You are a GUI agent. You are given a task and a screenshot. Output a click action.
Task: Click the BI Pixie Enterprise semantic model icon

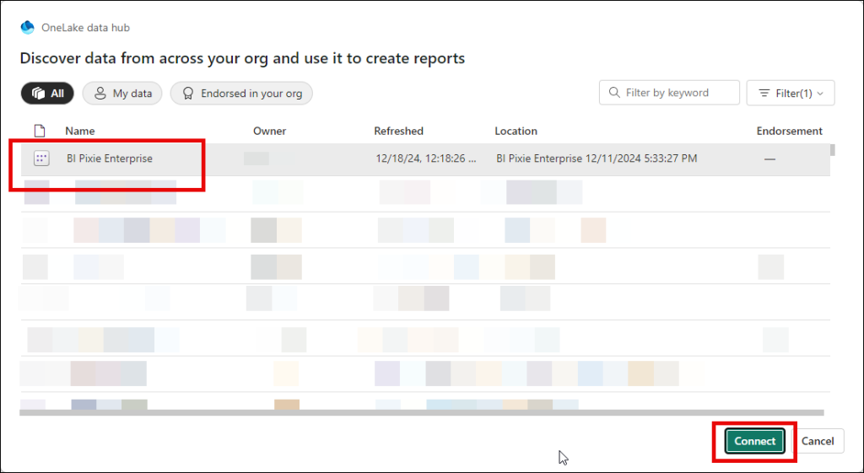[40, 159]
